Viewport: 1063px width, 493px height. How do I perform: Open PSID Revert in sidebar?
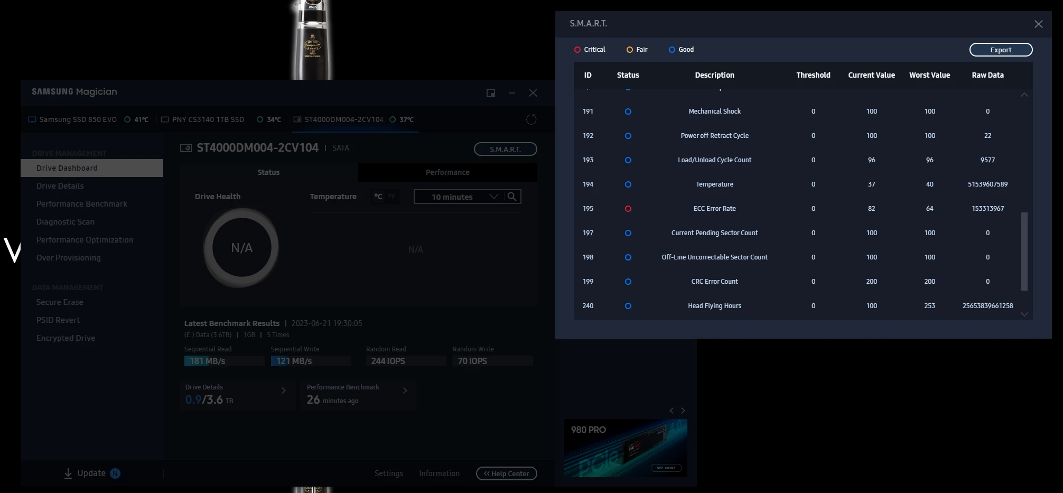[x=58, y=320]
